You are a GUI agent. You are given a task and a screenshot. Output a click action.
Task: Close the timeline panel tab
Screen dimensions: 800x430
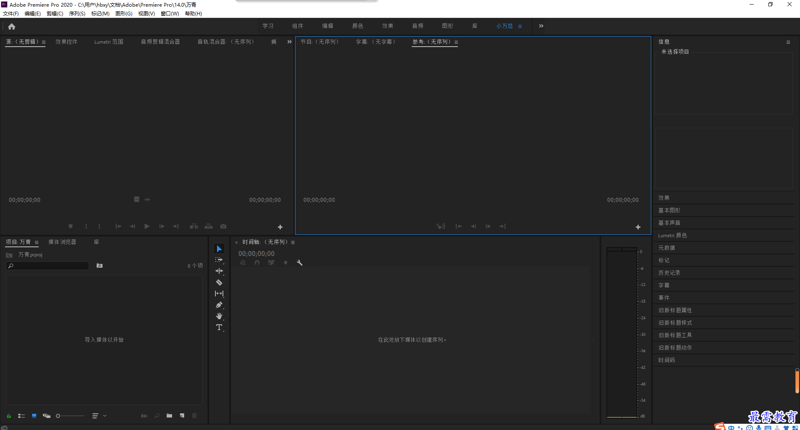click(x=236, y=242)
